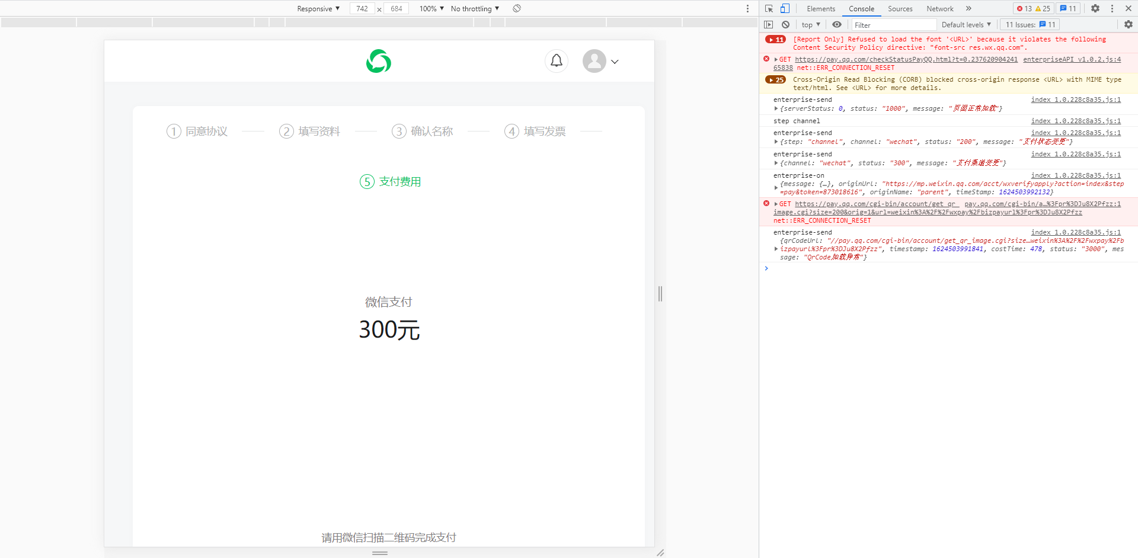Close the DevTools panel
Screen dimensions: 1138x558
tap(1129, 8)
